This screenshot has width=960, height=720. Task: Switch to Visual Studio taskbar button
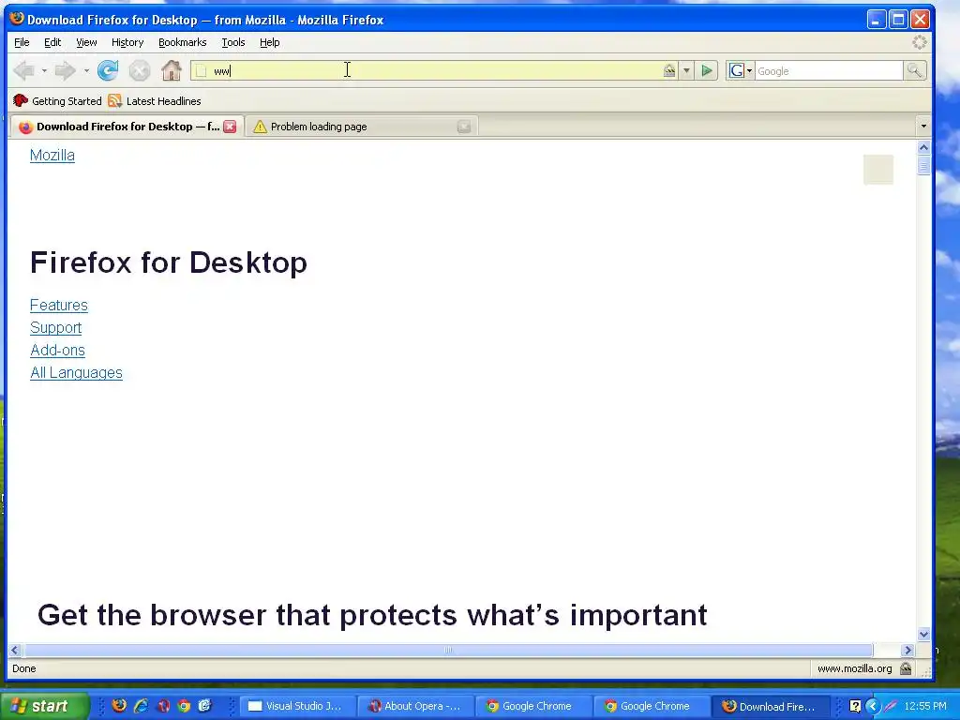point(296,706)
